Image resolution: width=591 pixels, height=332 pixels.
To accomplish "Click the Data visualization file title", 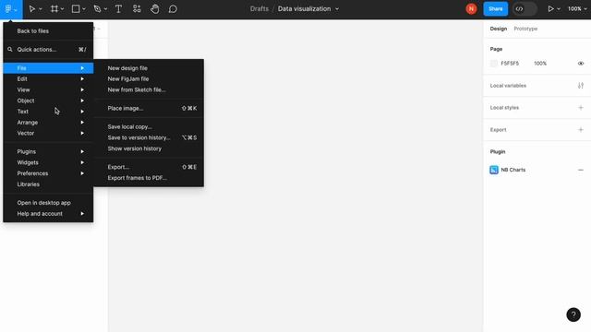I will click(x=304, y=8).
